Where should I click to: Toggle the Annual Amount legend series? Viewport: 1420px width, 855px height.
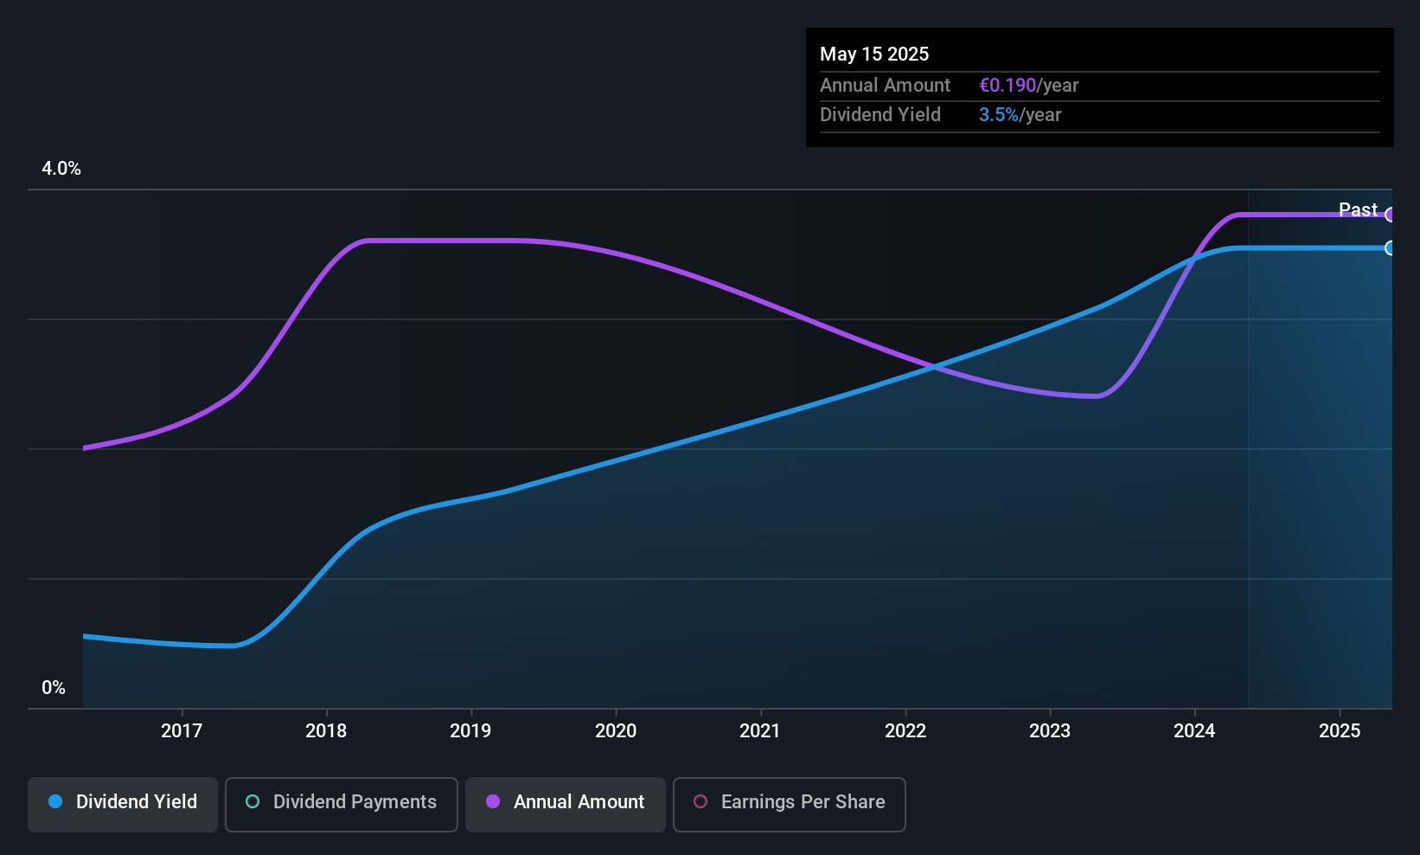point(566,803)
